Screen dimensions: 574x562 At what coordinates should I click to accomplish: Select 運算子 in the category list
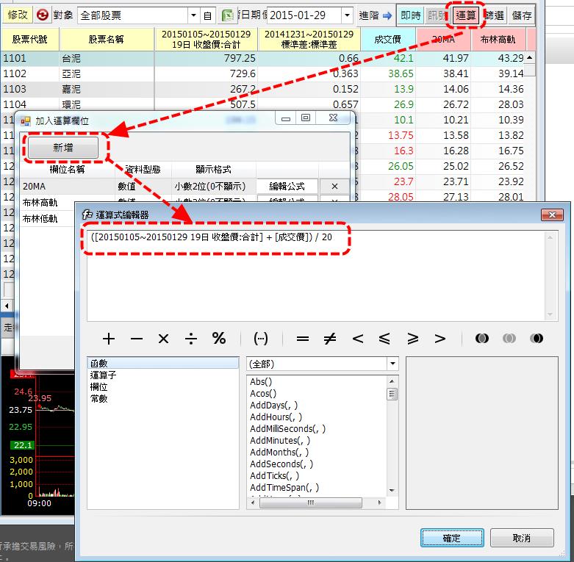[x=103, y=375]
